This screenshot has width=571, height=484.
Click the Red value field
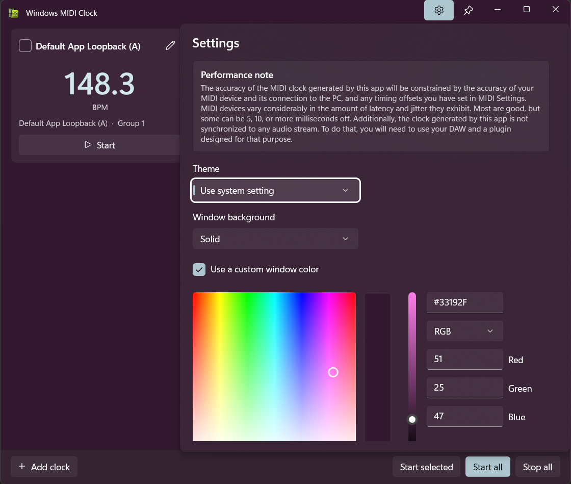(x=464, y=360)
